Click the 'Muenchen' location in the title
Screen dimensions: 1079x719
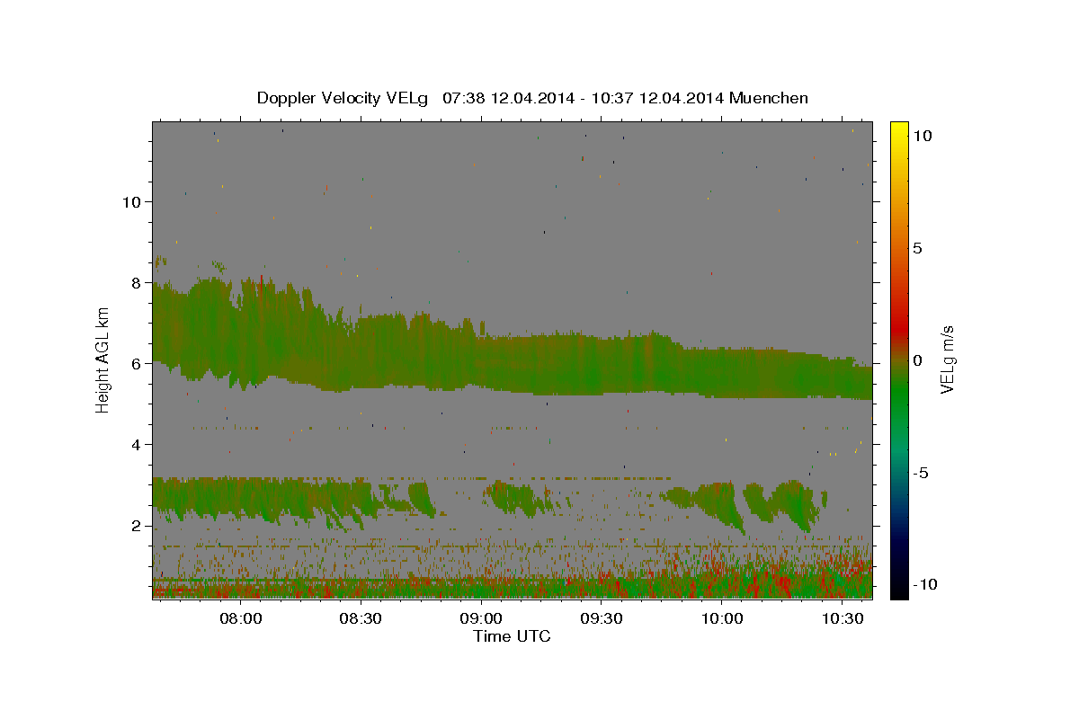[x=769, y=98]
